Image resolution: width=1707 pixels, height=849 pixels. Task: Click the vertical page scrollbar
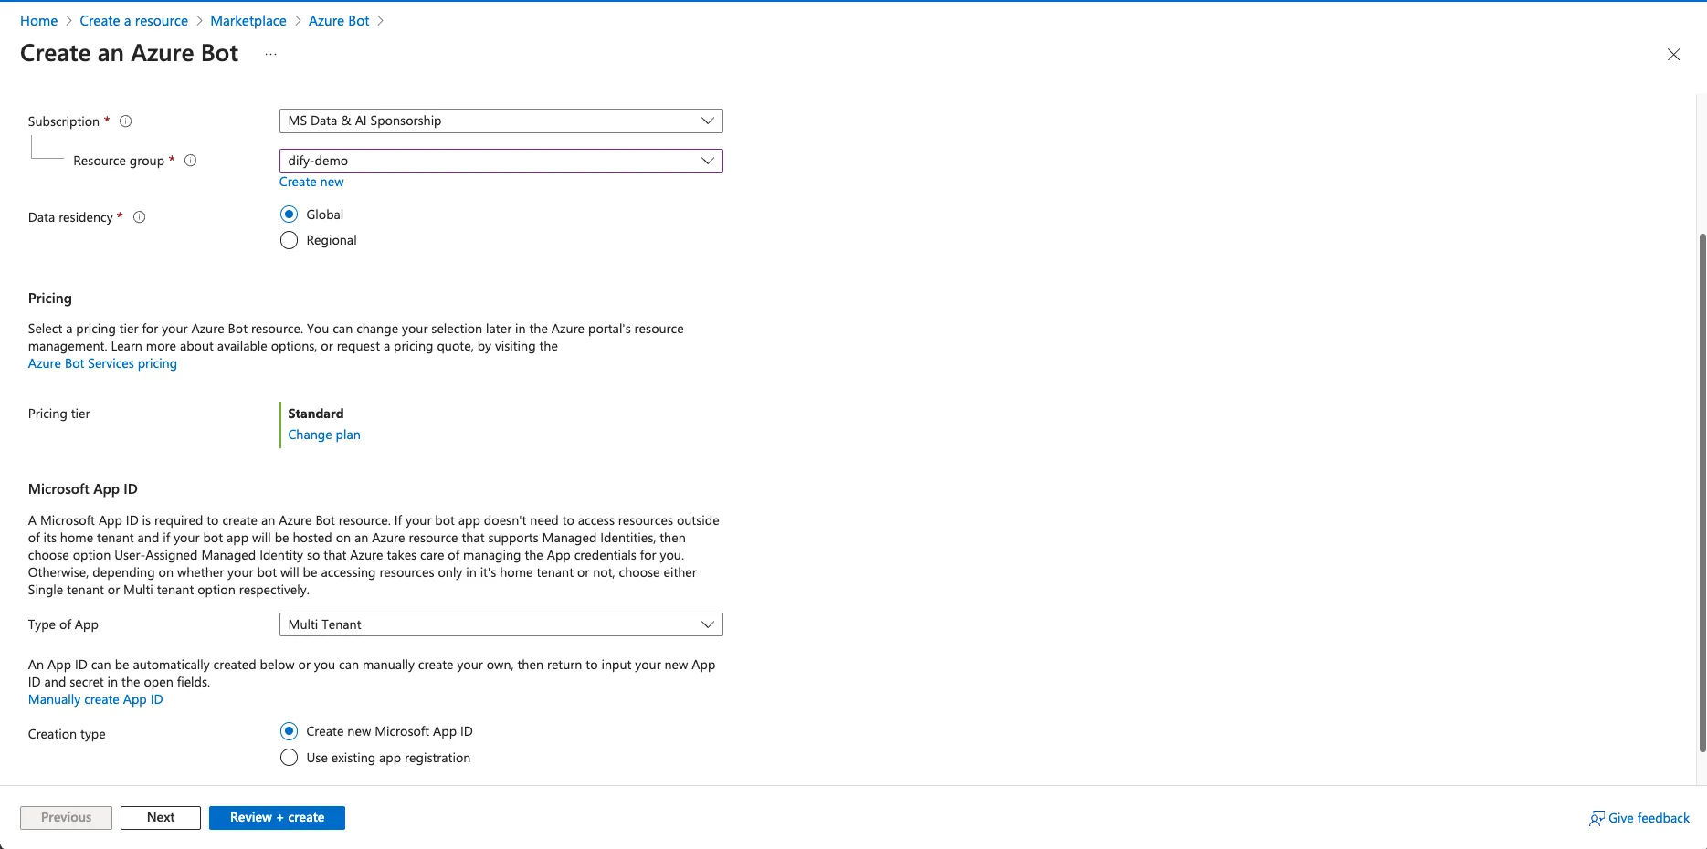pyautogui.click(x=1702, y=493)
